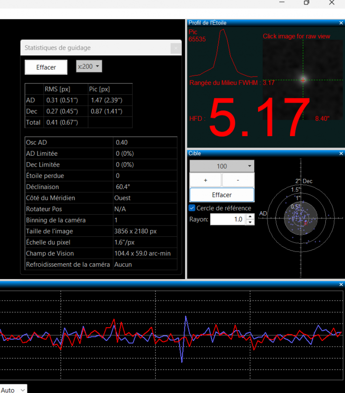Click the 8.40" HFD arcsecond value
Screen dimensions: 345x393
[x=322, y=118]
